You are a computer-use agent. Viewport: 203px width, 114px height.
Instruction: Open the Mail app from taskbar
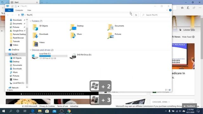pos(54,111)
